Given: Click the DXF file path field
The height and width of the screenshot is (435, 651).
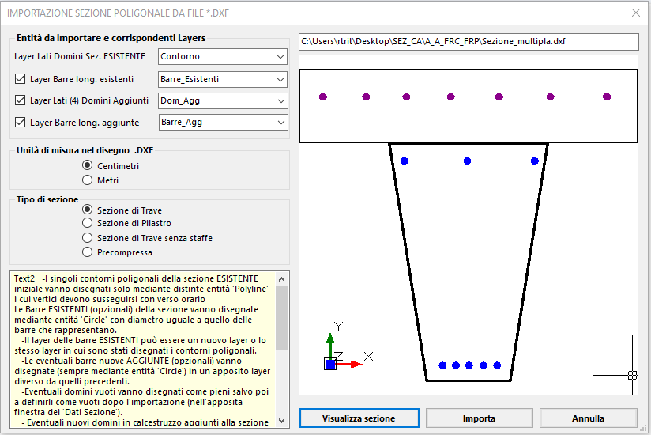Looking at the screenshot, I should [468, 42].
